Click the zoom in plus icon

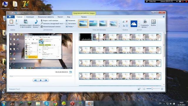click(162, 89)
